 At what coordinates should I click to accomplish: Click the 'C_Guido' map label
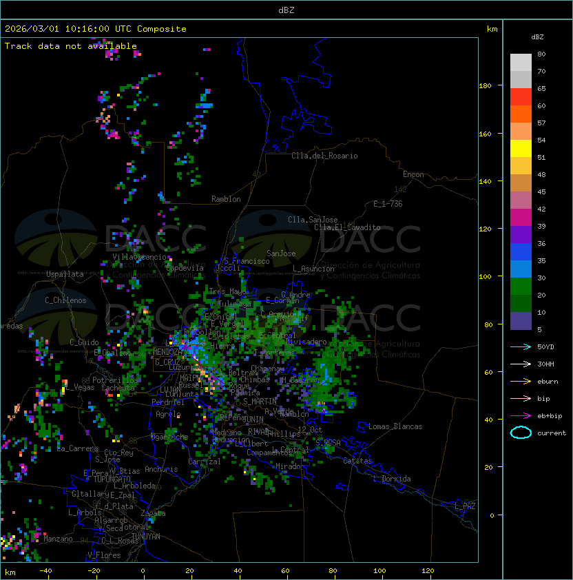pyautogui.click(x=84, y=342)
